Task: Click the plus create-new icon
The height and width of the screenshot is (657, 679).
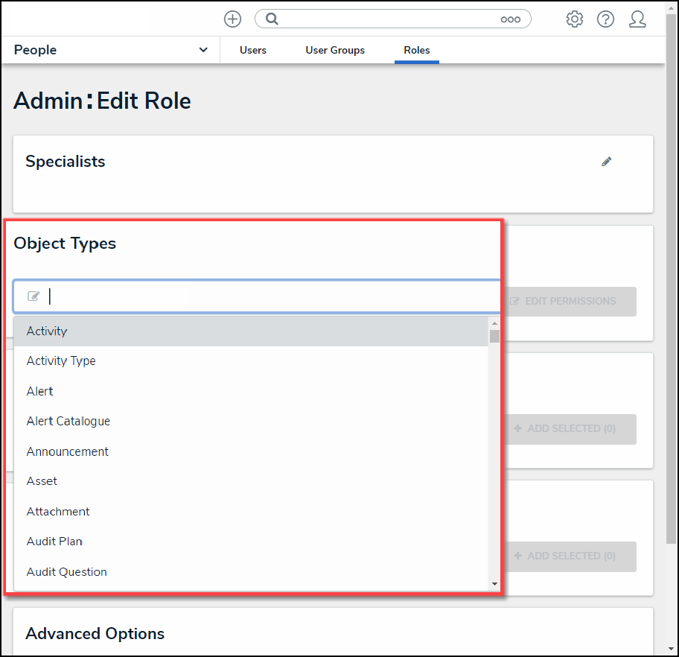Action: point(232,19)
